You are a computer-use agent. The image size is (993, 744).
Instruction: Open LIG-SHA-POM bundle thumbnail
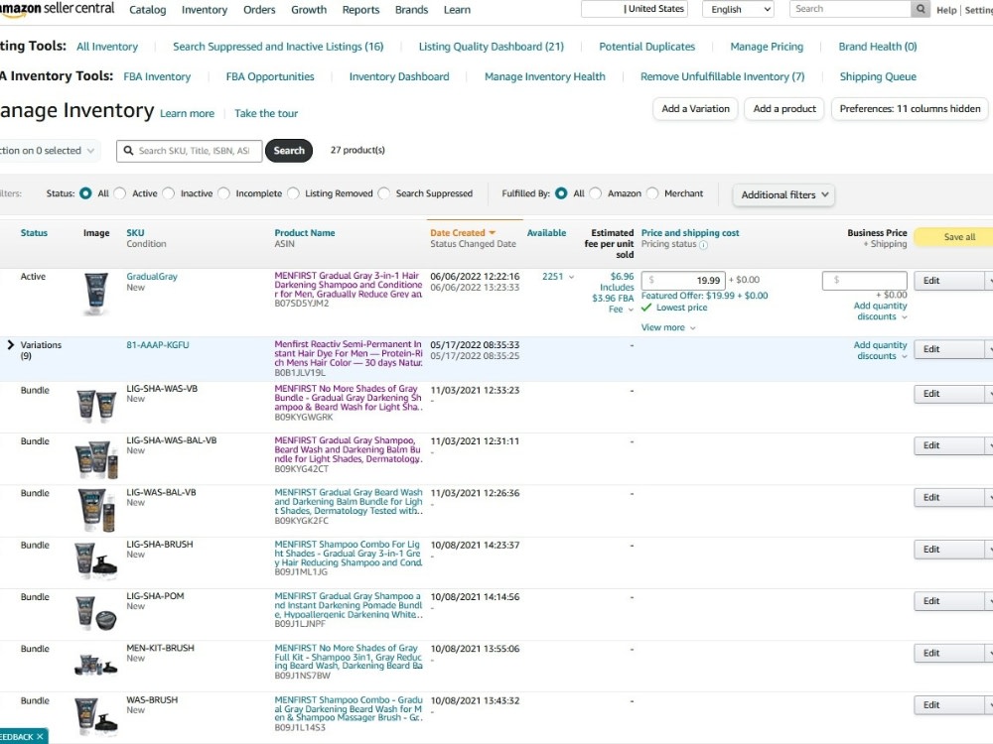pyautogui.click(x=96, y=613)
